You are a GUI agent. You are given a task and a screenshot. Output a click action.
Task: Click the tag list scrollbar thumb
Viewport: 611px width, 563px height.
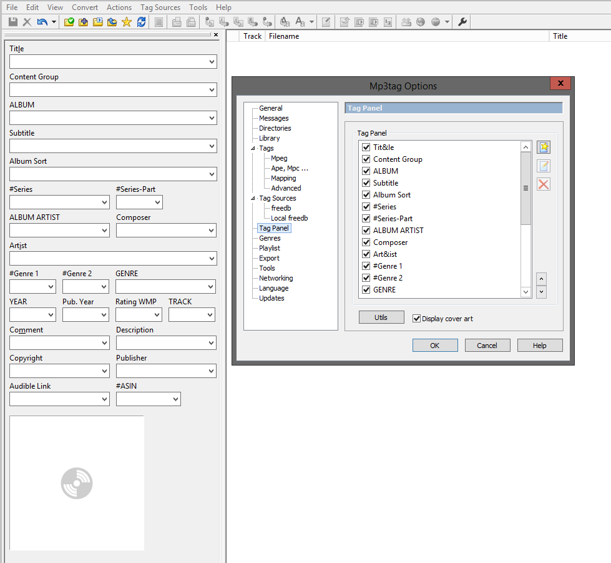point(525,189)
